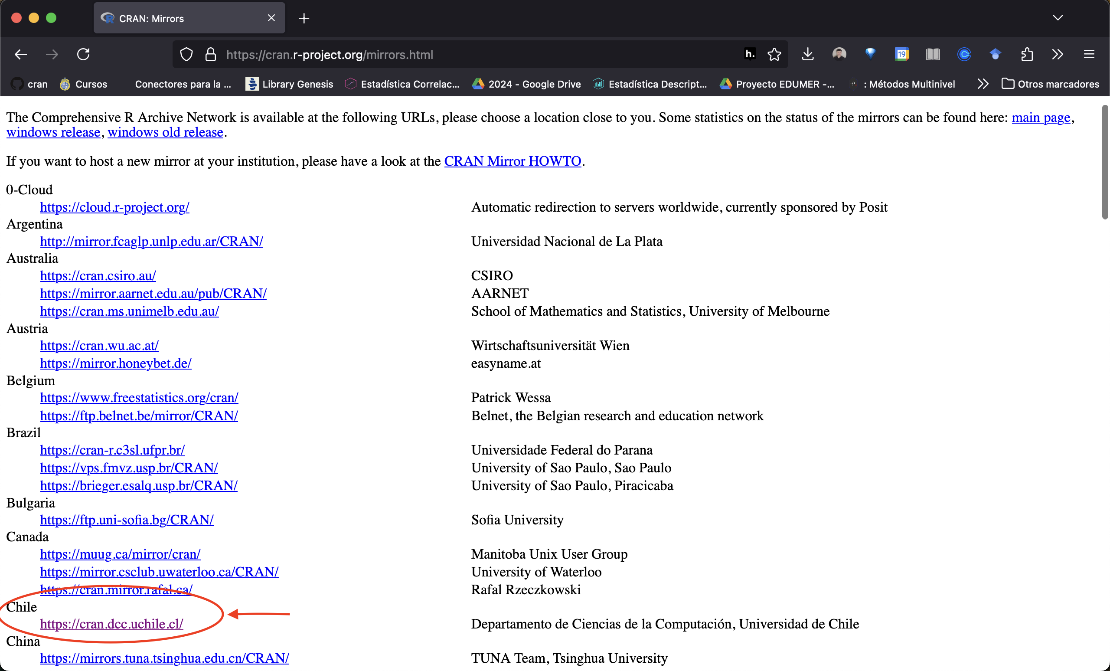Click the padlock site security icon
This screenshot has height=671, width=1110.
210,55
